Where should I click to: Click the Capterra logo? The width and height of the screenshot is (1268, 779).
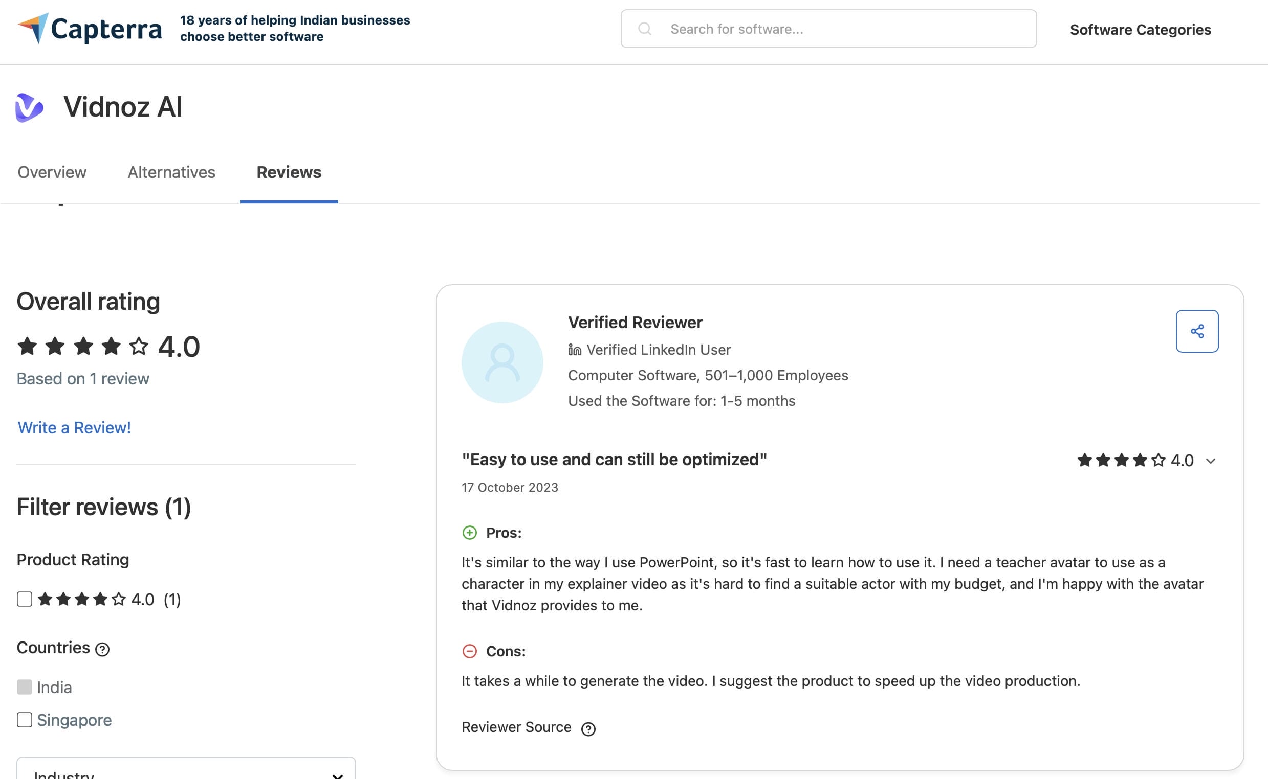pos(90,28)
